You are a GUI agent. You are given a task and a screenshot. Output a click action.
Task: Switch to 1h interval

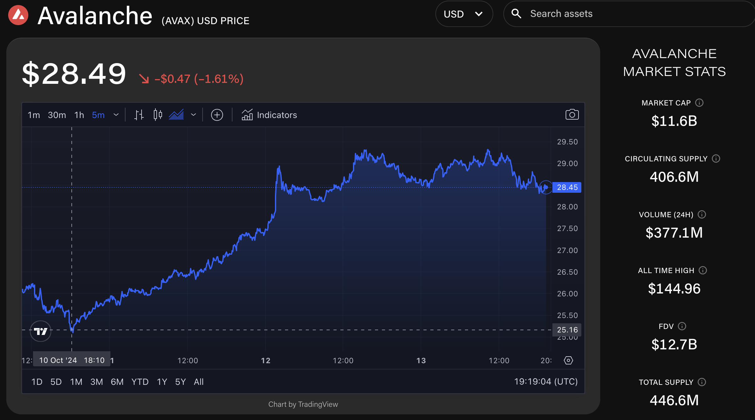79,115
